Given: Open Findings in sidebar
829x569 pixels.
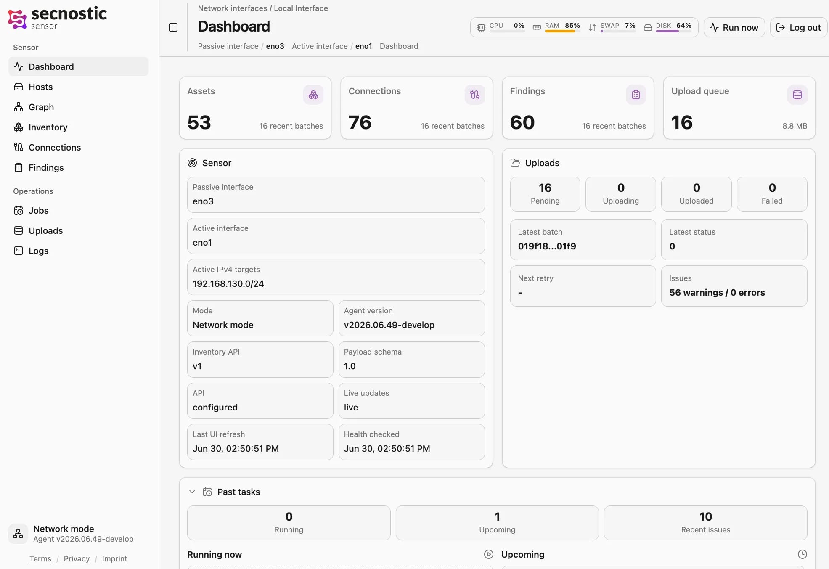Looking at the screenshot, I should point(78,167).
